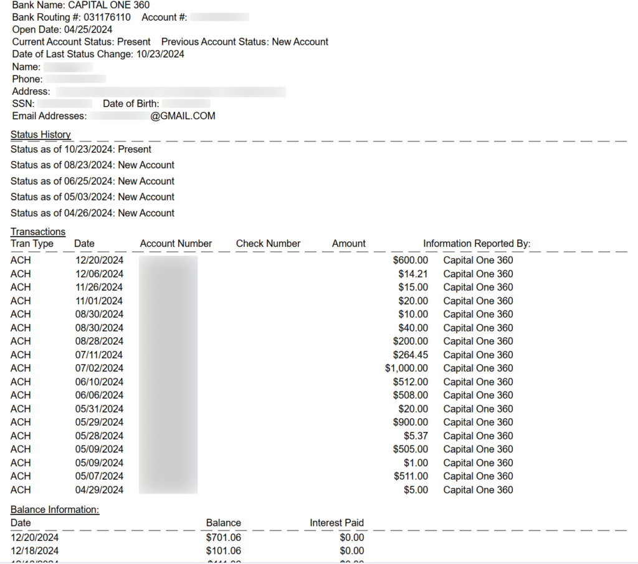Click the $264.45 transaction amount
Viewport: 638px width, 564px height.
(411, 355)
